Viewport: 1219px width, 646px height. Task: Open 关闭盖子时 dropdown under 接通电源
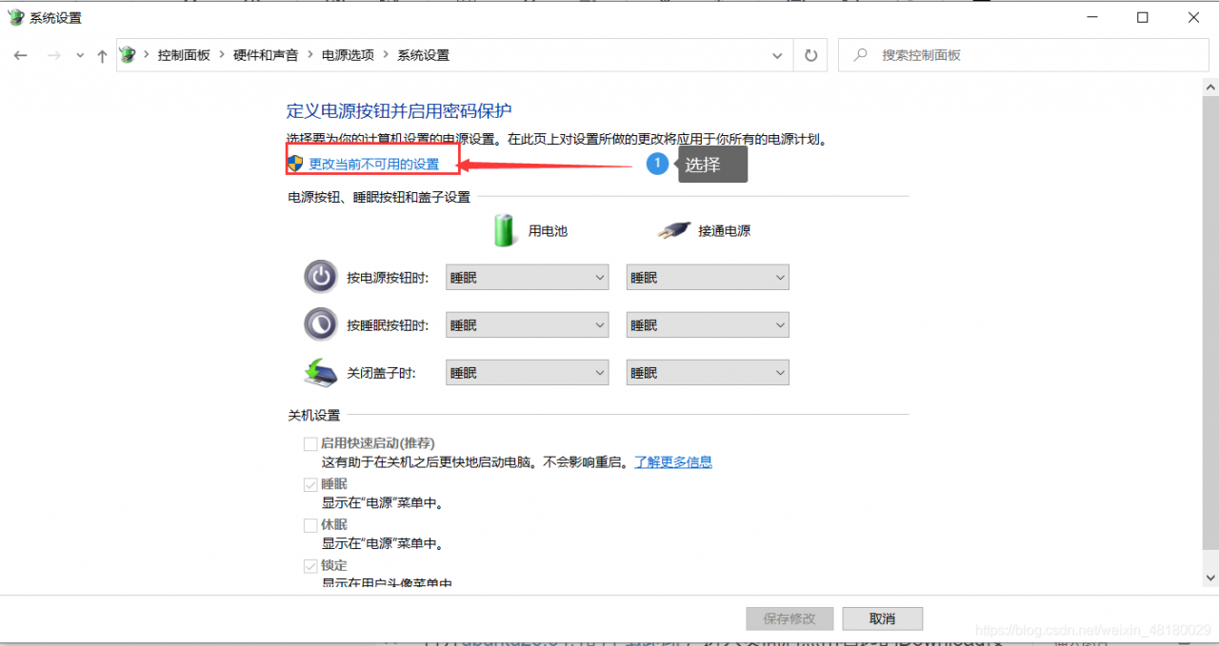click(x=708, y=372)
